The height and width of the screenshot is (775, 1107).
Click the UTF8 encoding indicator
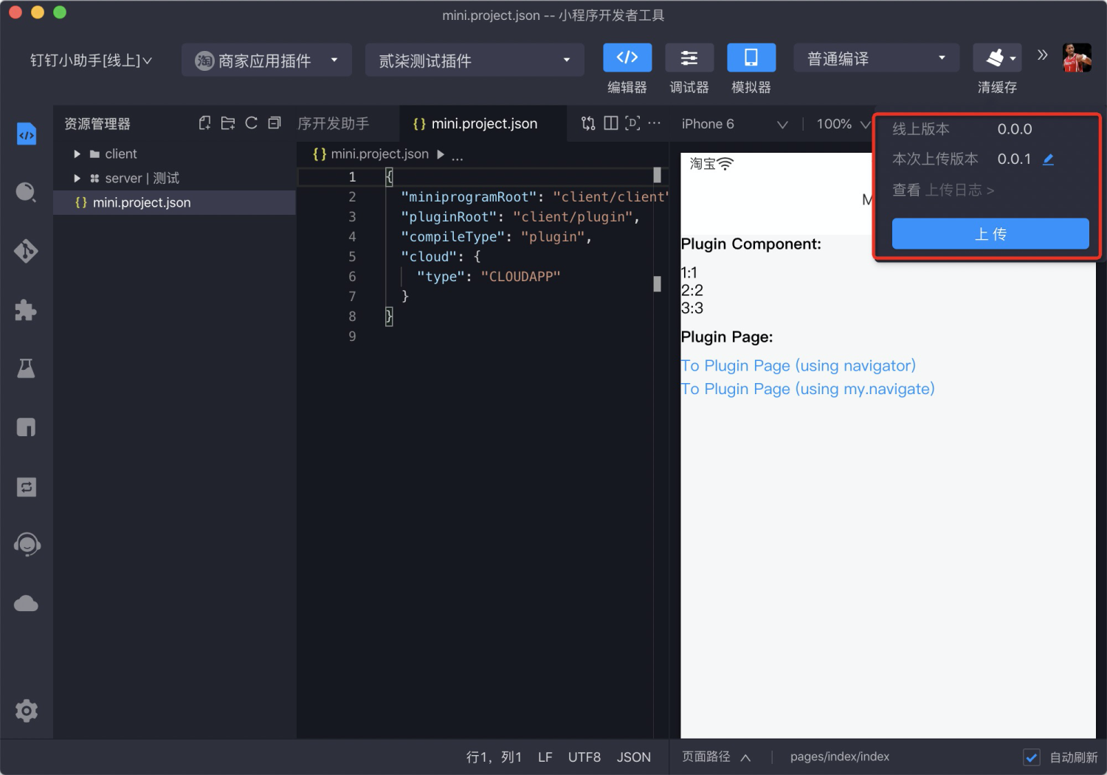pos(584,757)
